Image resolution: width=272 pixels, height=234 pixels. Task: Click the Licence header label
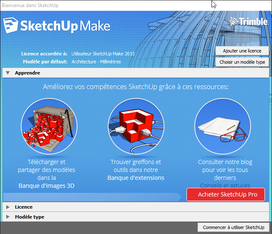click(24, 207)
